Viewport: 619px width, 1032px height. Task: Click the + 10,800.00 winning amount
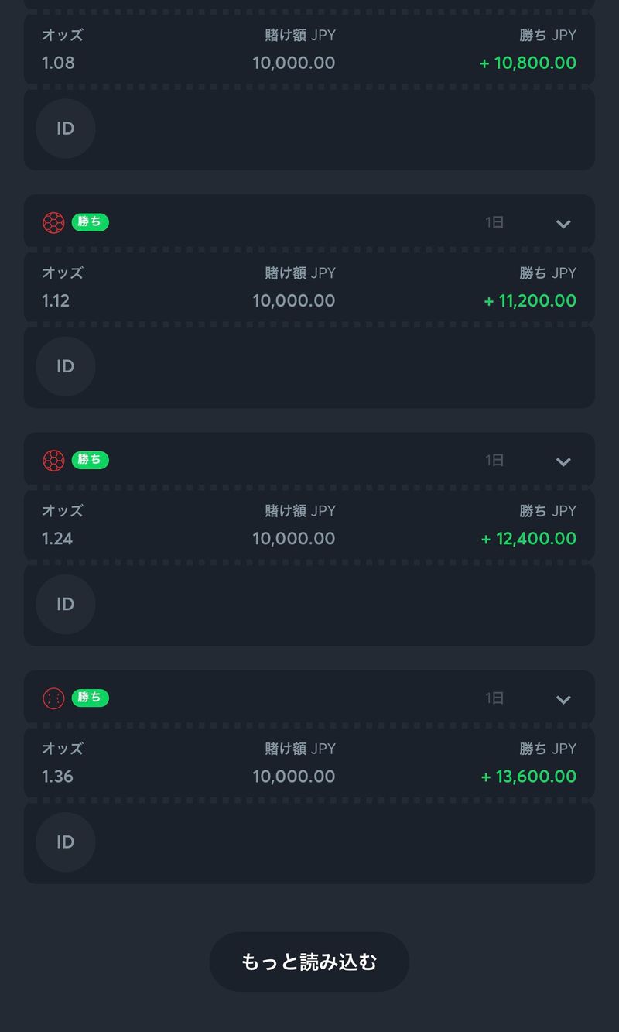click(x=528, y=63)
